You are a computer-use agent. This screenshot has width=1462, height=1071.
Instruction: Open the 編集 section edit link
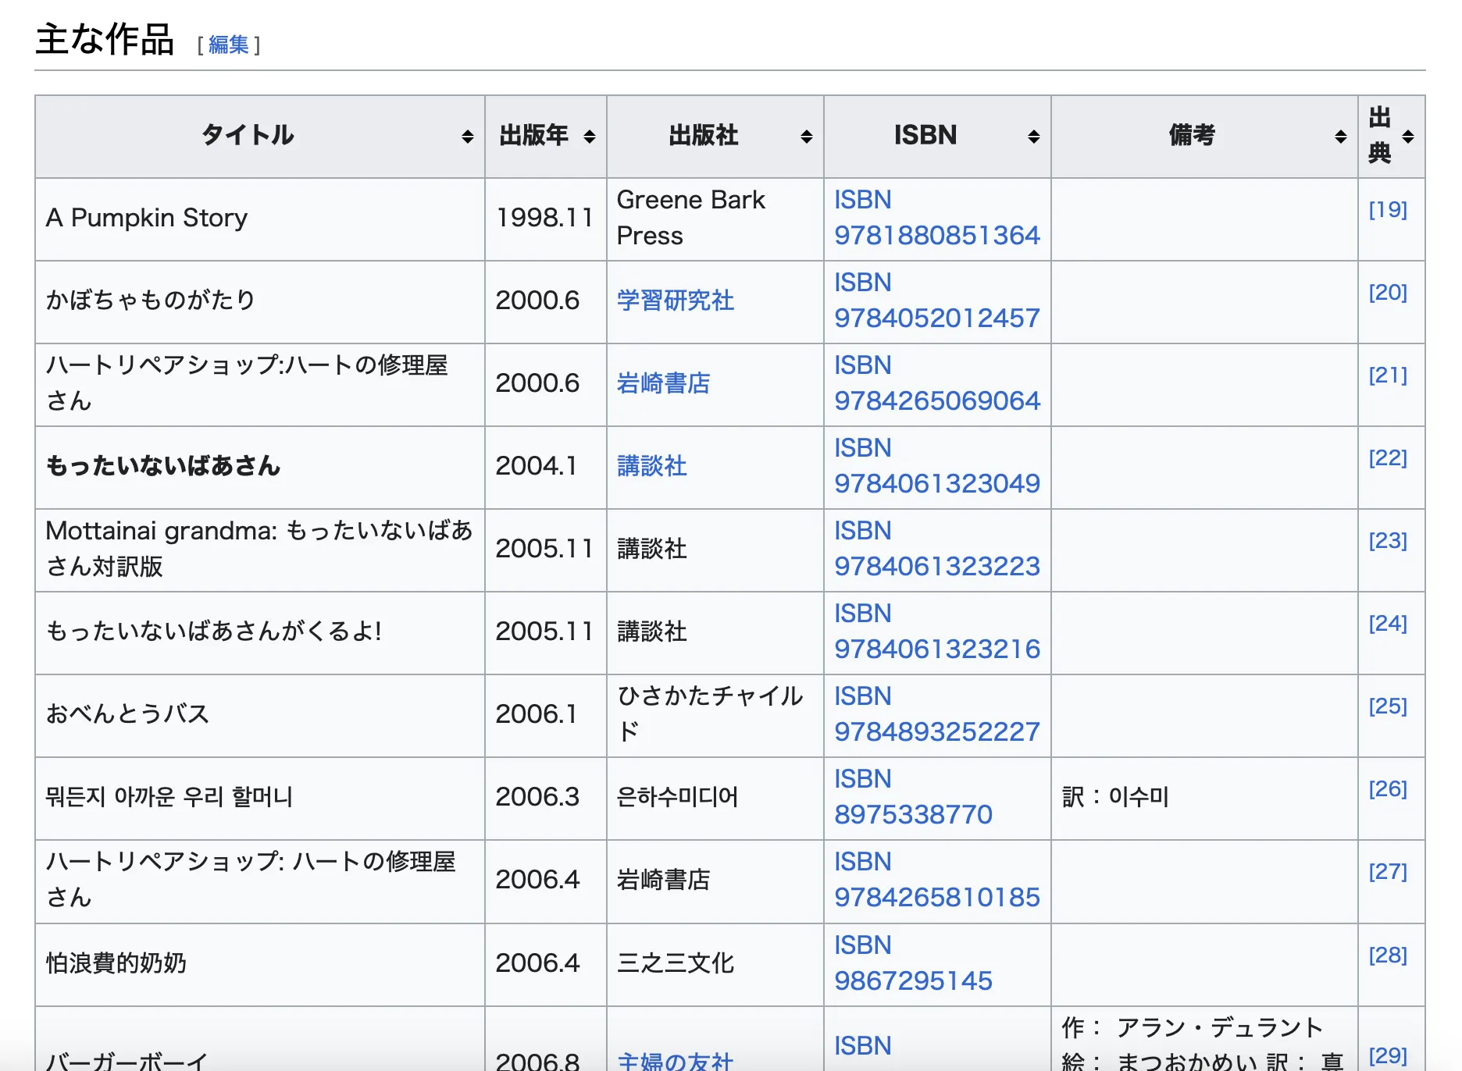click(x=229, y=44)
